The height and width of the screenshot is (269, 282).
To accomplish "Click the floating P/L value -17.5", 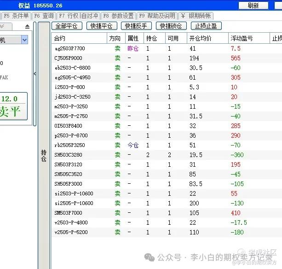I will pyautogui.click(x=239, y=222).
